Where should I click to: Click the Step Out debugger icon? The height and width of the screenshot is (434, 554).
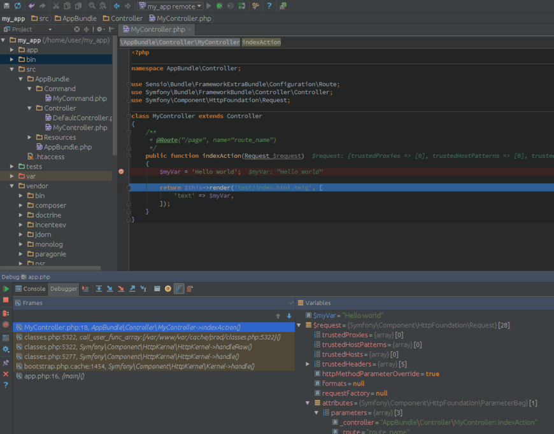tap(132, 289)
